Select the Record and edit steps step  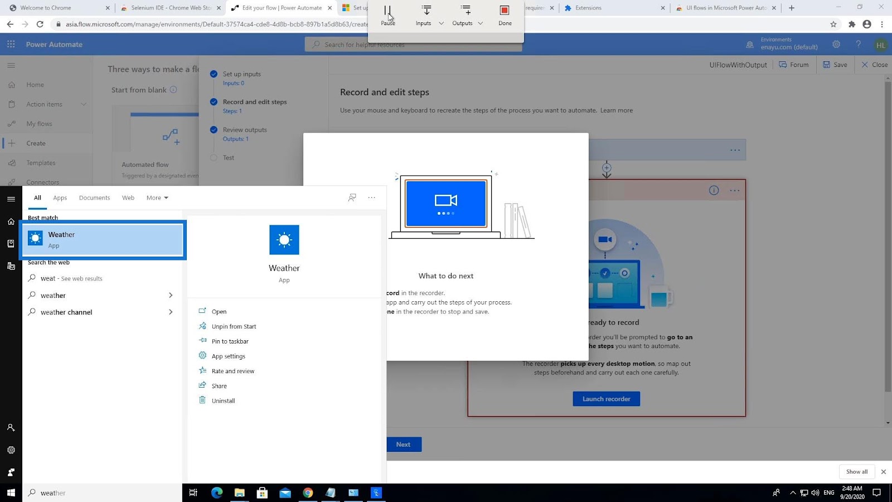click(x=254, y=102)
